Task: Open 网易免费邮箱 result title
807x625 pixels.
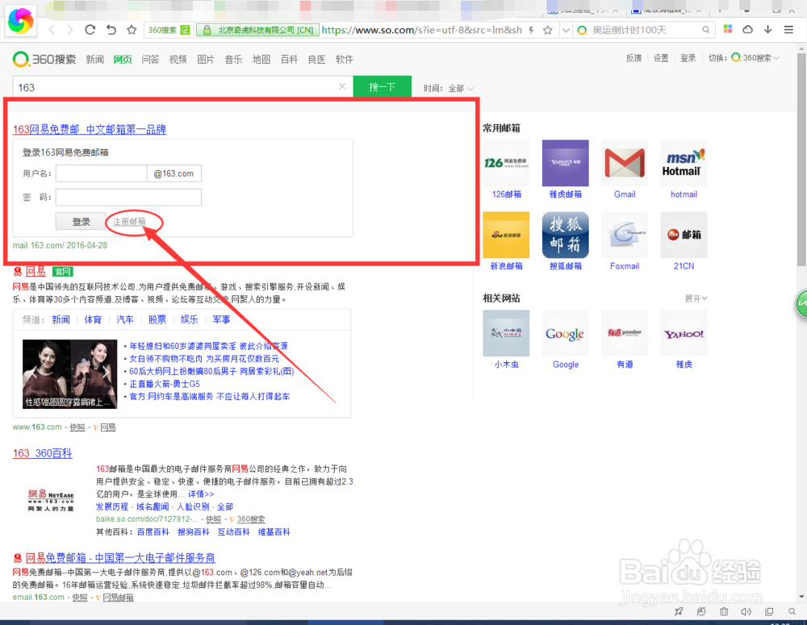Action: 120,557
